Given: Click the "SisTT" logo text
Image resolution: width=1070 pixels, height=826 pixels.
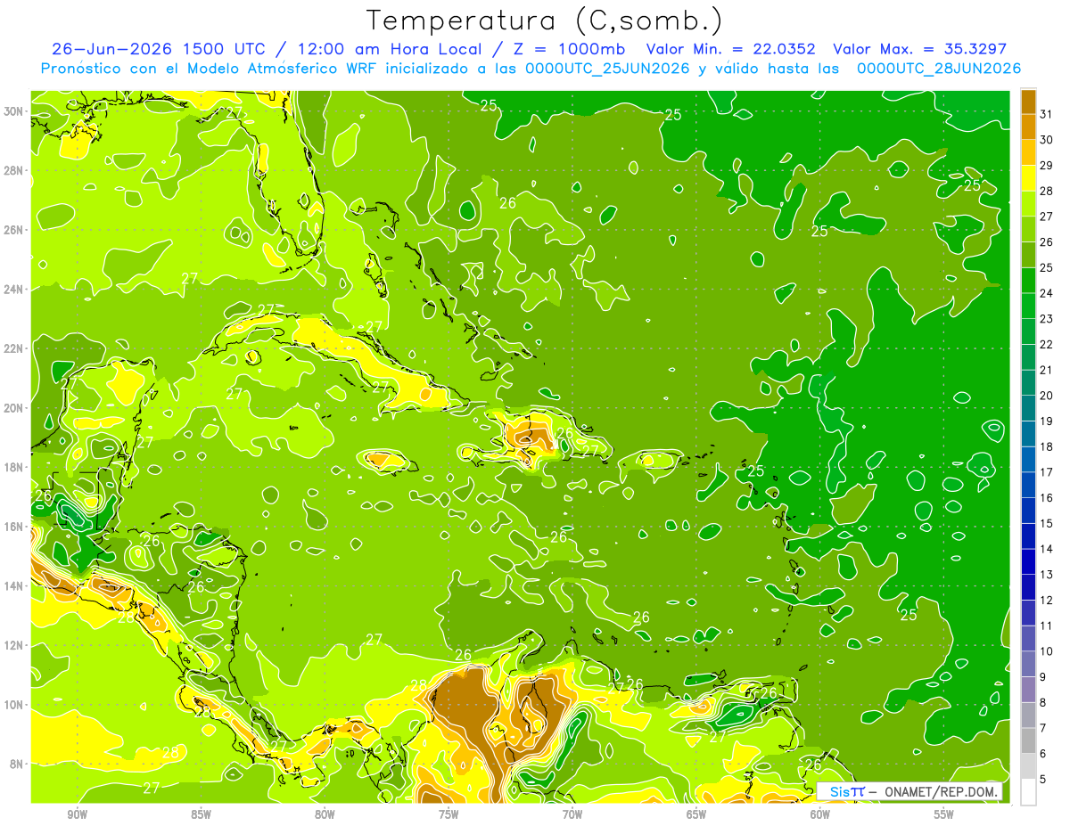Looking at the screenshot, I should [846, 791].
